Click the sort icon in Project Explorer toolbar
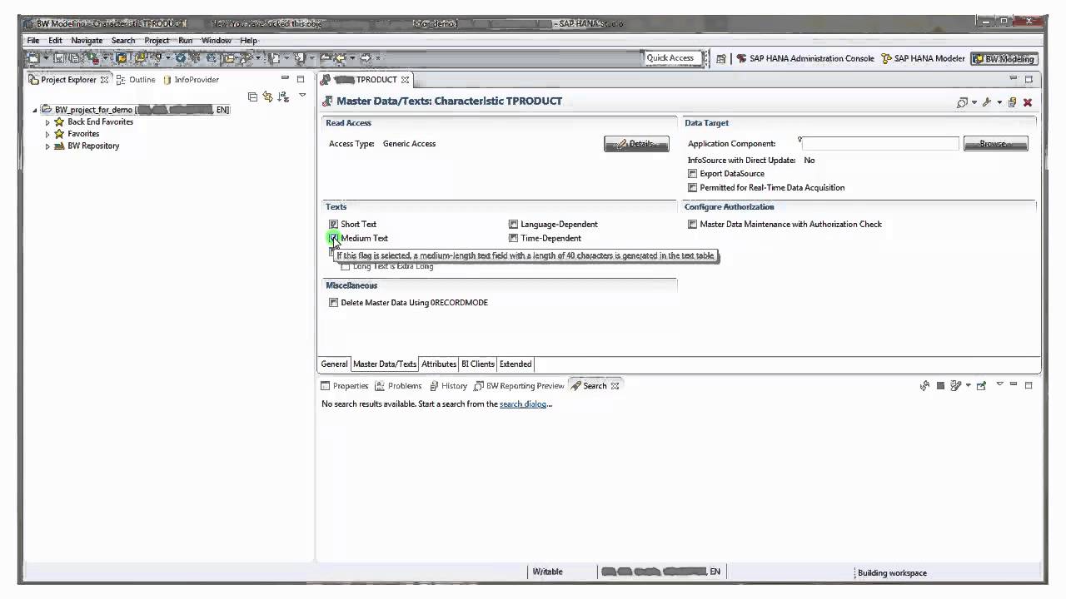Viewport: 1066px width, 599px height. (283, 97)
